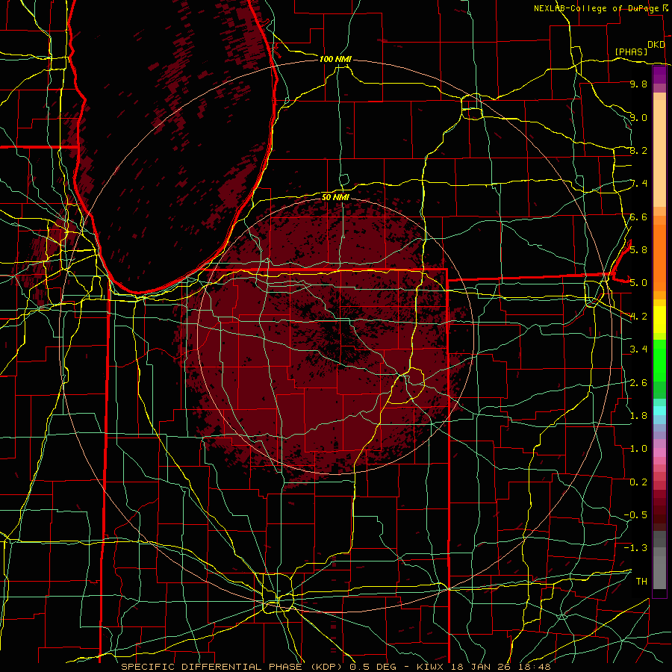This screenshot has height=672, width=672.
Task: Click the 0.2 scale label
Action: tap(638, 482)
